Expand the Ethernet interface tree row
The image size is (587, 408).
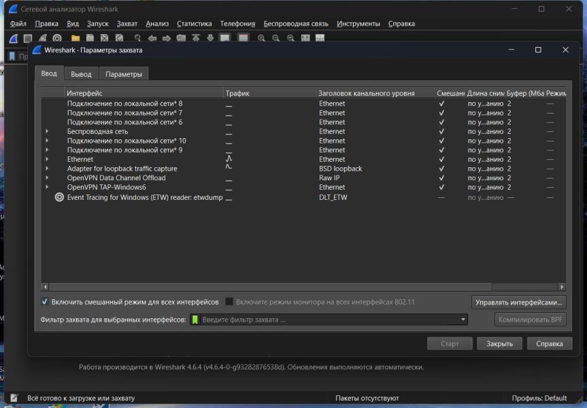coord(47,159)
